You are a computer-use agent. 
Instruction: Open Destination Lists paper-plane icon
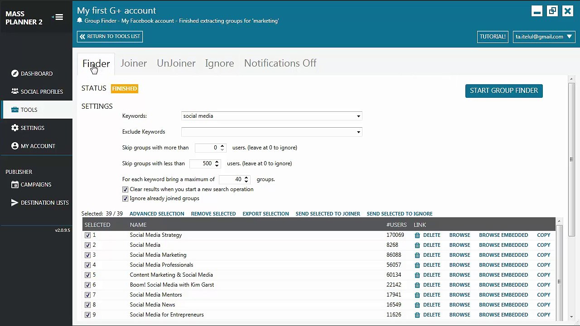point(15,202)
